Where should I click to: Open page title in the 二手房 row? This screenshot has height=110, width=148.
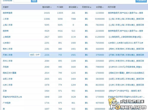coord(126,19)
